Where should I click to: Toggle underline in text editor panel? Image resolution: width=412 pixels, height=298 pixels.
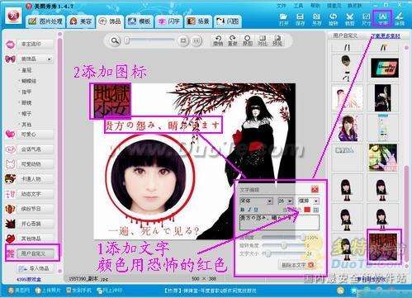(256, 210)
